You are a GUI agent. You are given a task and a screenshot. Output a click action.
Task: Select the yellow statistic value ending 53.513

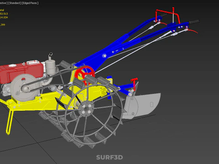coord(4,14)
